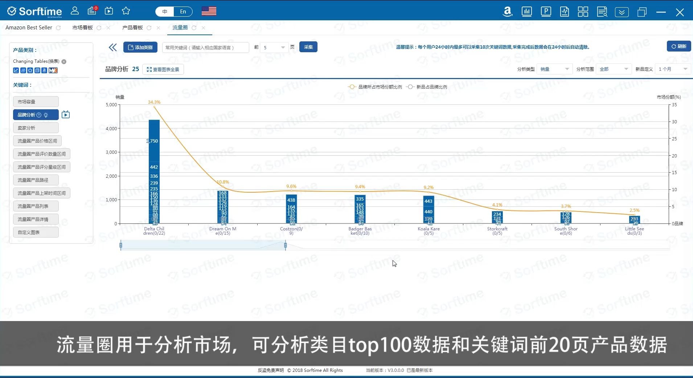Viewport: 693px width, 378px height.
Task: Click 查看图表全景 button
Action: pos(163,69)
